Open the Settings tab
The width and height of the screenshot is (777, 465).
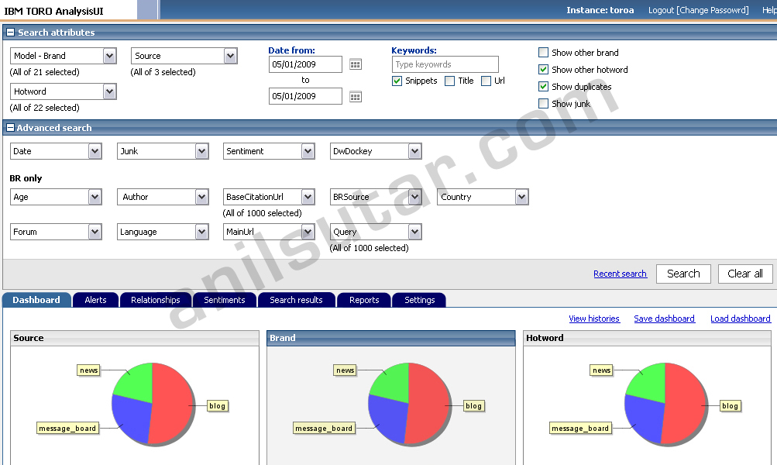[419, 300]
